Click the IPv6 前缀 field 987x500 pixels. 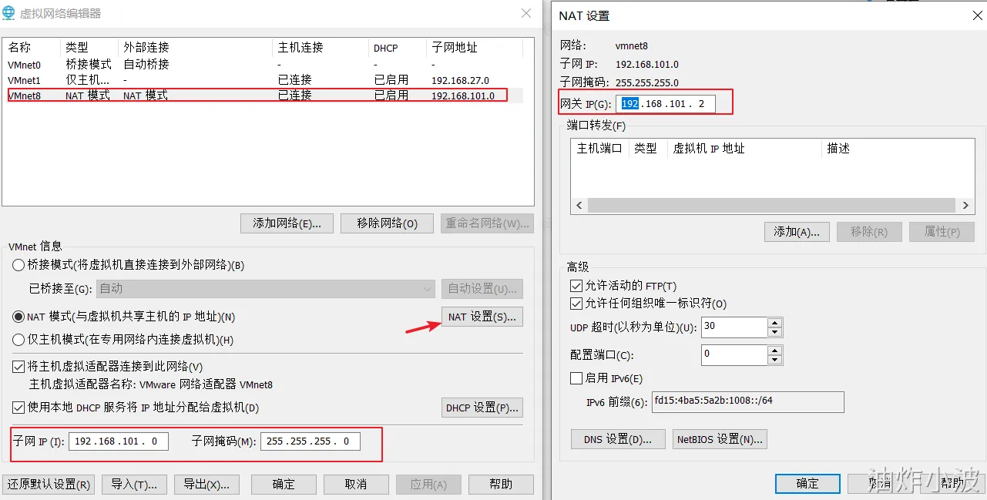pyautogui.click(x=747, y=402)
